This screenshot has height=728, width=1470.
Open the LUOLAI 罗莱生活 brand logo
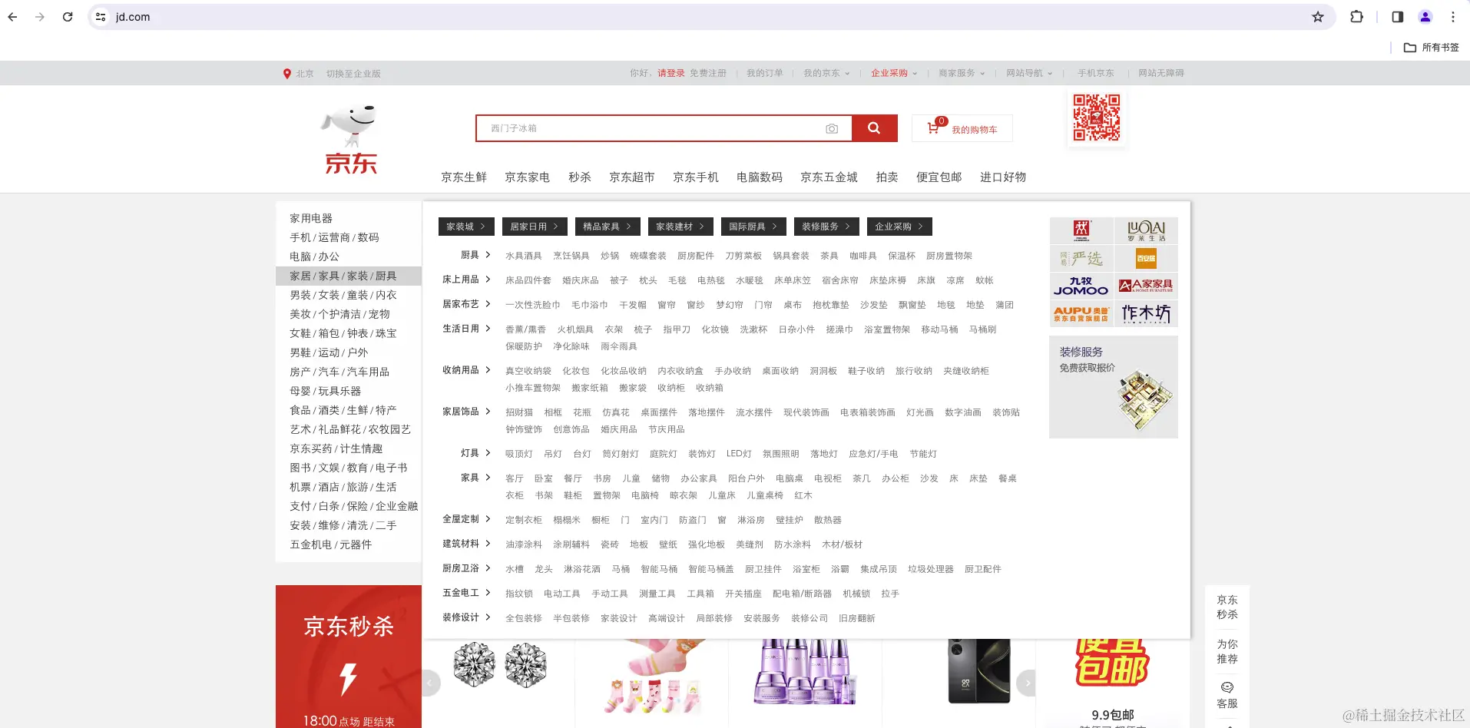coord(1146,230)
